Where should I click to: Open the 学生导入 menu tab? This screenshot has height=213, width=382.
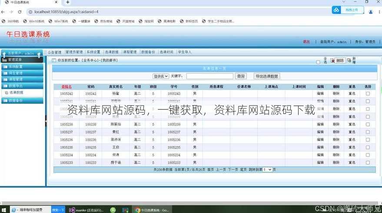[x=184, y=52]
